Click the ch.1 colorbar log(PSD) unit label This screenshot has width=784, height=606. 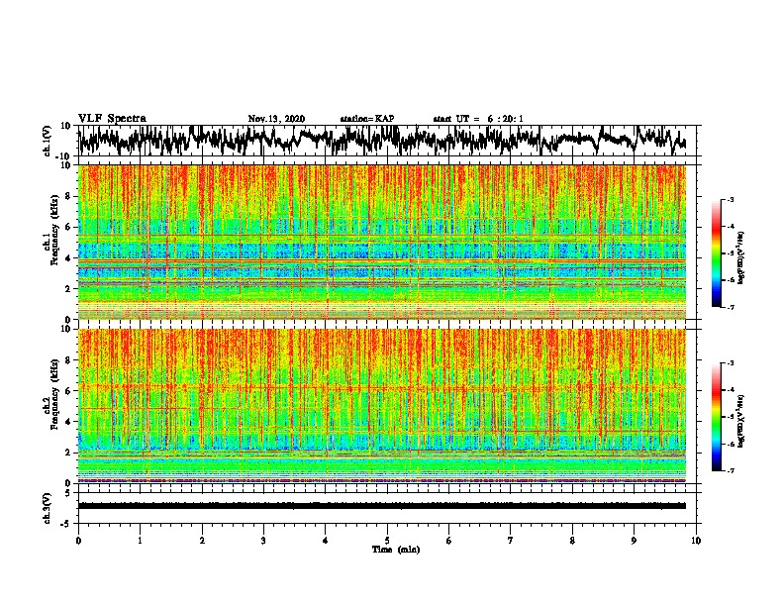[x=741, y=257]
